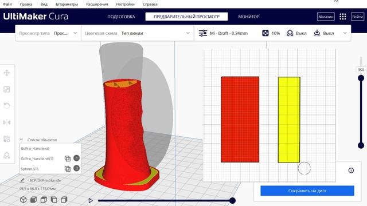The width and height of the screenshot is (367, 206).
Task: Click the support settings icon
Action: tap(290, 33)
